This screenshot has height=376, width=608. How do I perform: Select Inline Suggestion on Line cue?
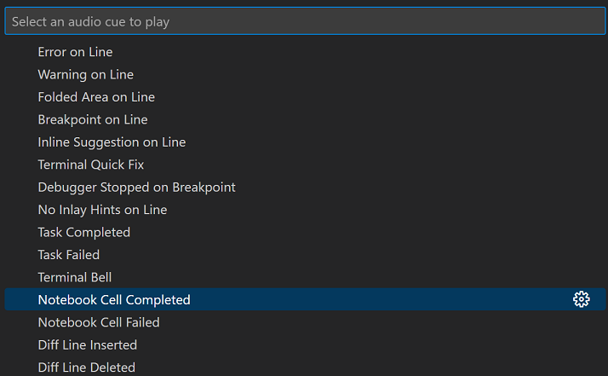coord(112,142)
